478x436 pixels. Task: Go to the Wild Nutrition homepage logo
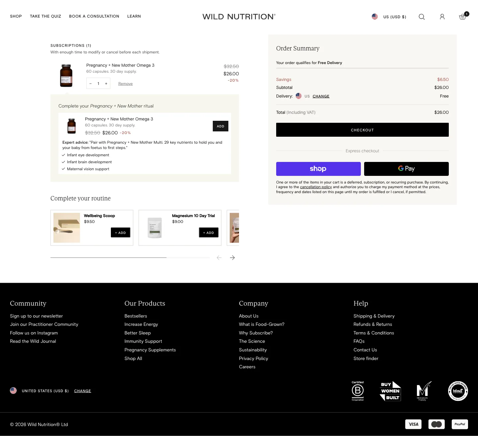(x=239, y=17)
